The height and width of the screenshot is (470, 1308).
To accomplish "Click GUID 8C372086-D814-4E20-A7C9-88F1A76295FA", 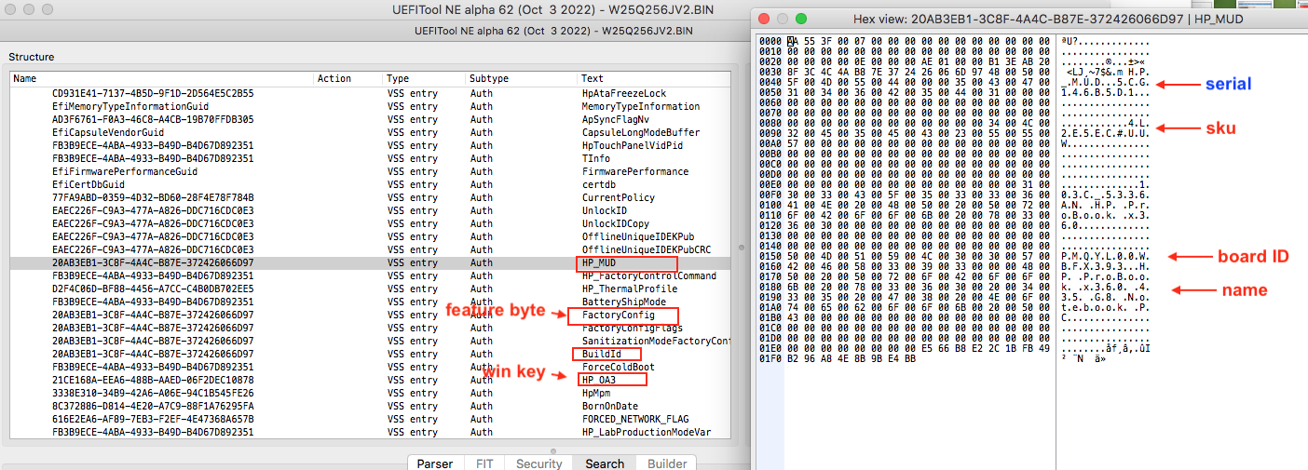I will tap(153, 406).
